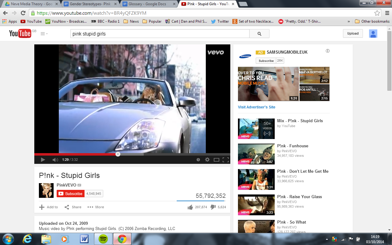
Task: Show hidden bookmarks with chevron
Action: [349, 21]
